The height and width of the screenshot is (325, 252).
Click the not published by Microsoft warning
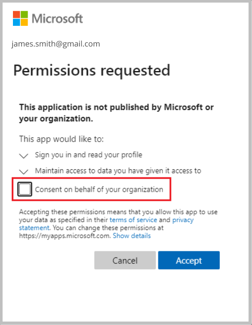117,113
